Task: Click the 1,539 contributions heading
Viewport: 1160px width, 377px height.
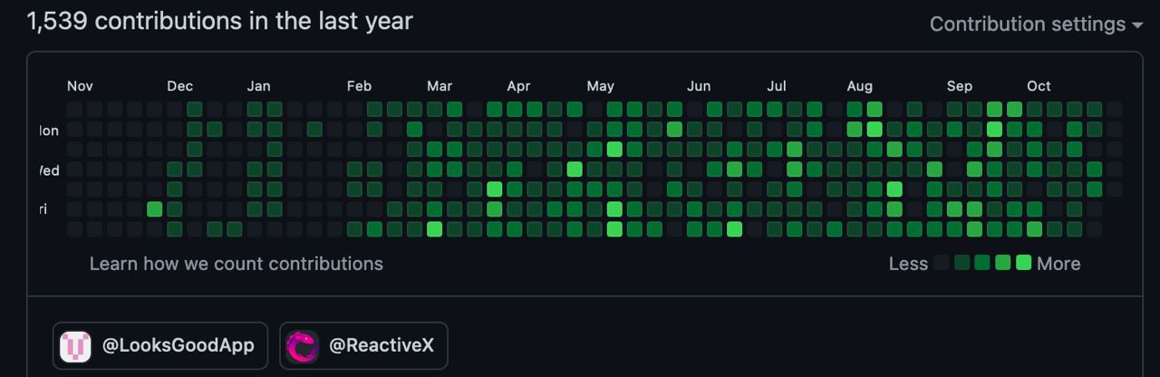Action: click(x=219, y=21)
